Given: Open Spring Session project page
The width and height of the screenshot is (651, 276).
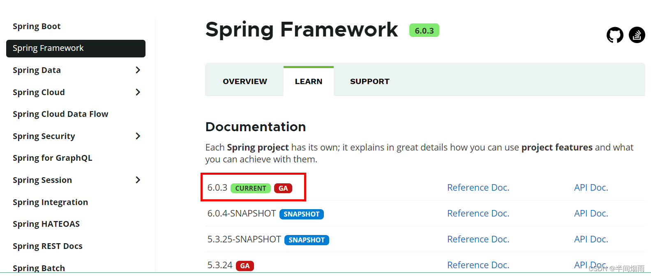Looking at the screenshot, I should [42, 180].
